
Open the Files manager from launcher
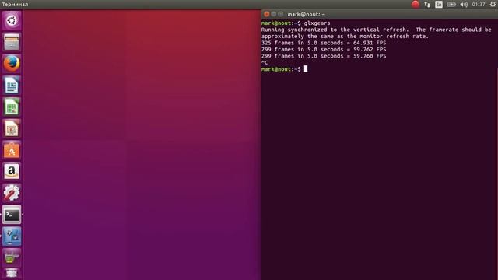12,42
